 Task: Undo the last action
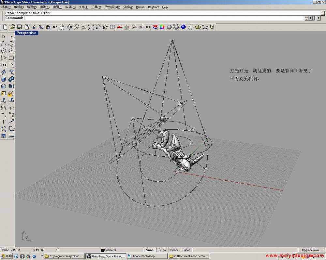click(55, 27)
